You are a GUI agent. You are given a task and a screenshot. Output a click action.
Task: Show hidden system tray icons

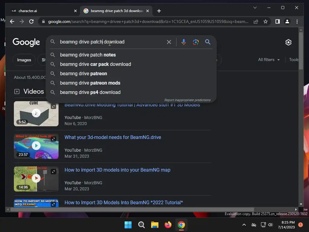[244, 225]
